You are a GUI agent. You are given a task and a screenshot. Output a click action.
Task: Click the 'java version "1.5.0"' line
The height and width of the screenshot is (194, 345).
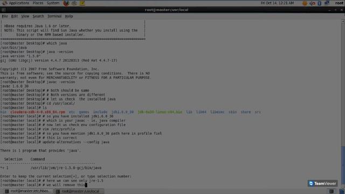(20, 56)
